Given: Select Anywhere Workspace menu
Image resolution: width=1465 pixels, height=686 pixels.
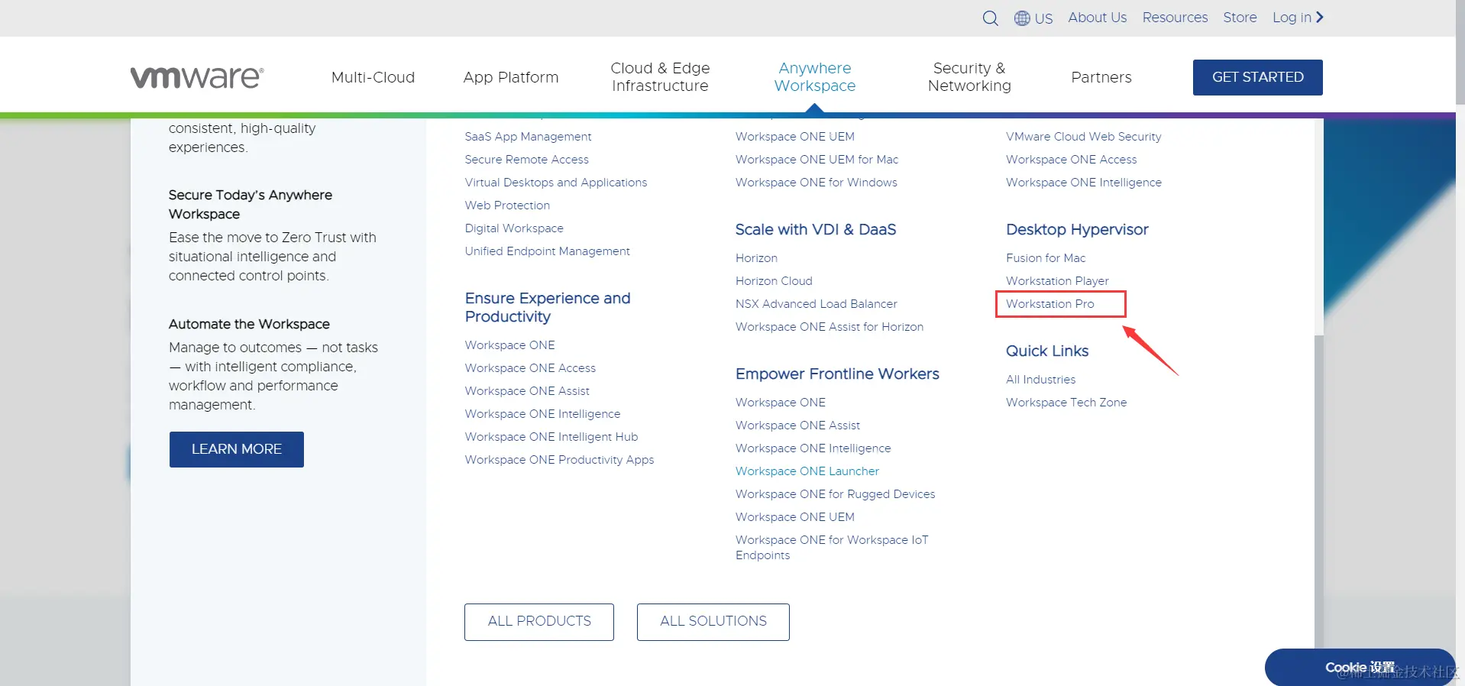Looking at the screenshot, I should [x=814, y=77].
